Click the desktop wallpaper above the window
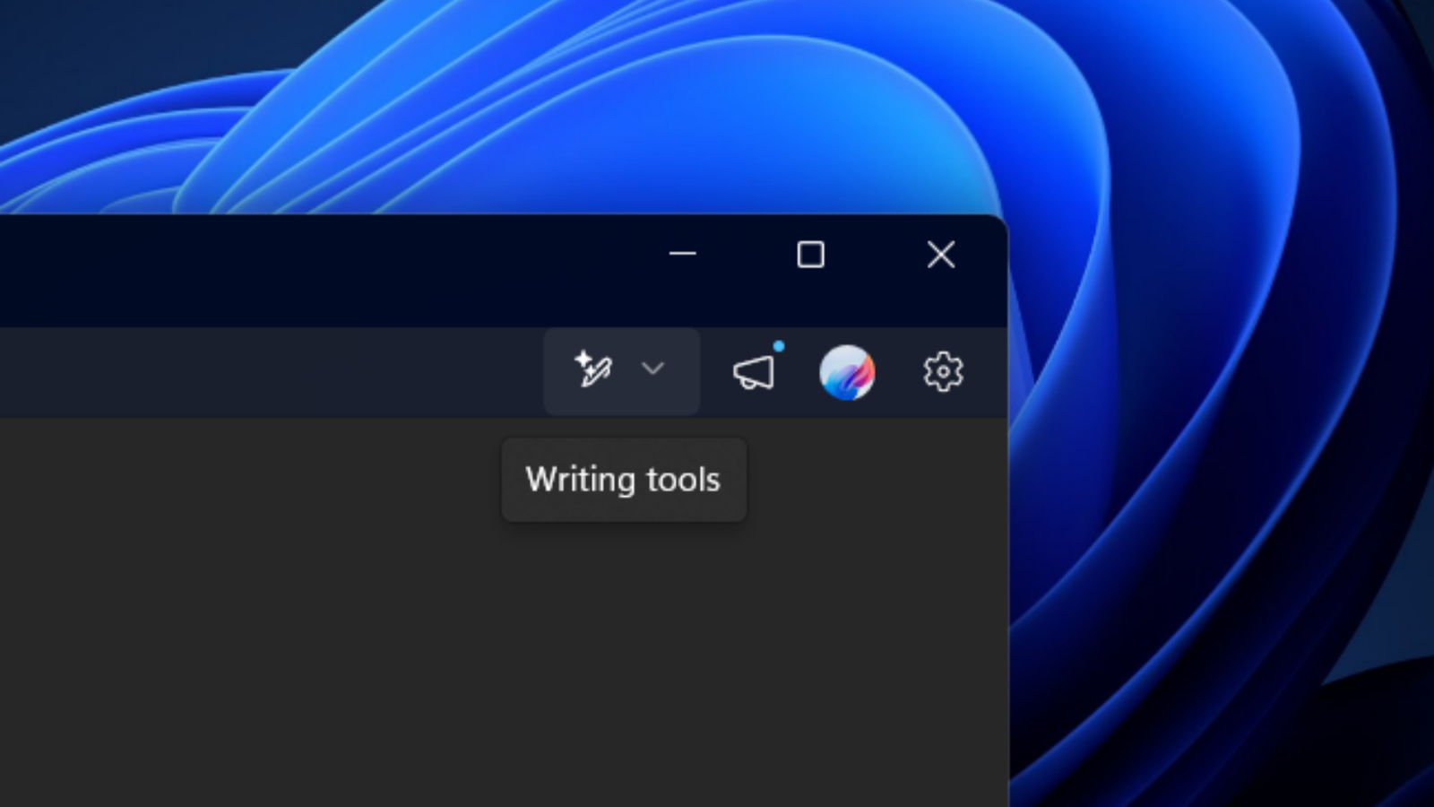1434x807 pixels. tap(538, 108)
